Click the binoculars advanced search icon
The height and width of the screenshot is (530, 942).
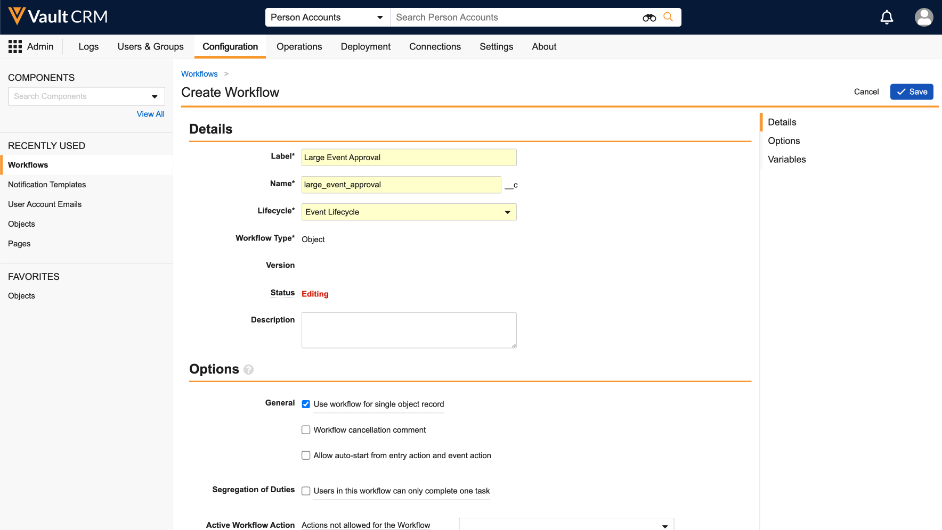(649, 18)
